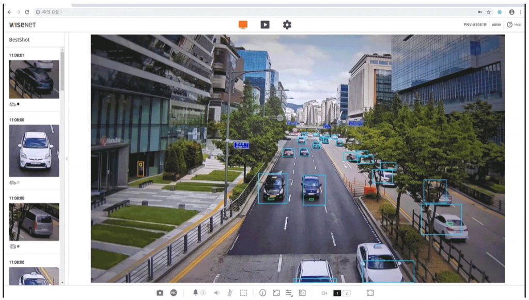Click the orange detection box by the building
Screen dimensions: 529x300
click(x=141, y=168)
